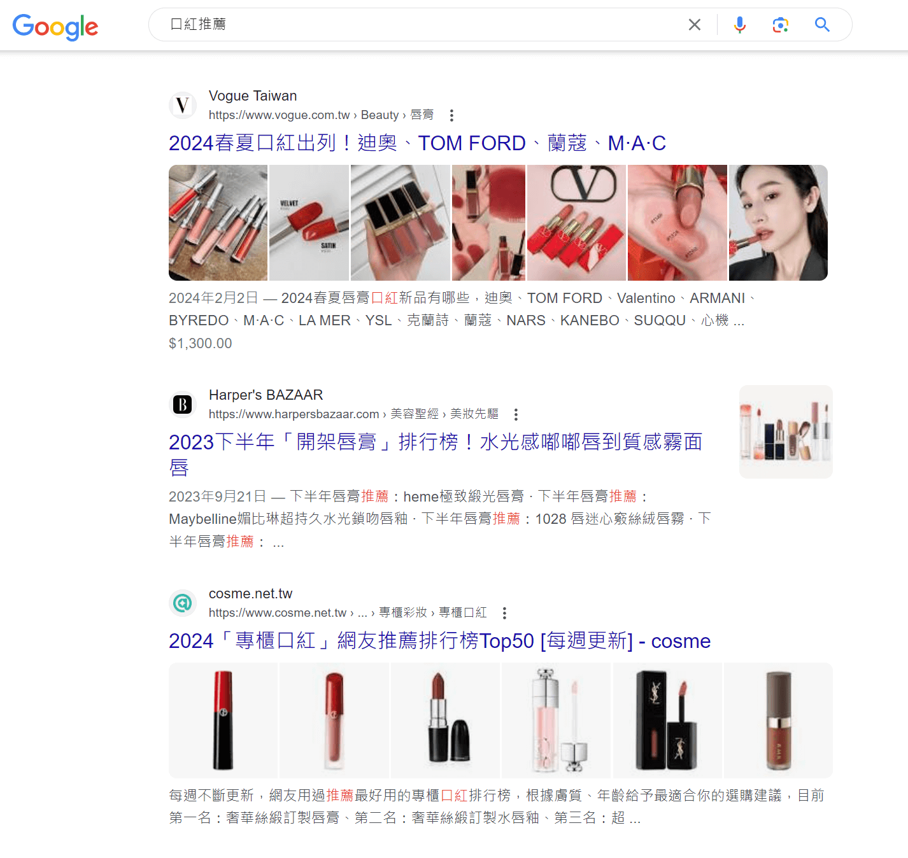
Task: Start voice search with the microphone icon
Action: point(740,25)
